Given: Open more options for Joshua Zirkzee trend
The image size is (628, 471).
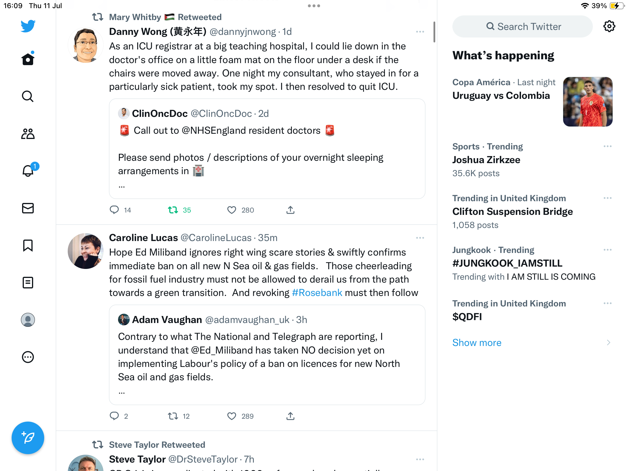Looking at the screenshot, I should point(607,146).
